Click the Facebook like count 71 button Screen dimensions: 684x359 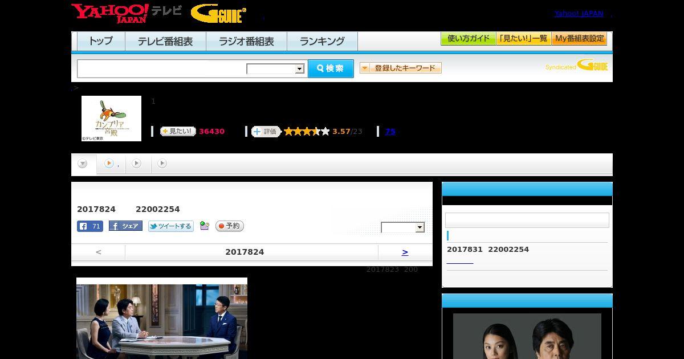coord(90,226)
